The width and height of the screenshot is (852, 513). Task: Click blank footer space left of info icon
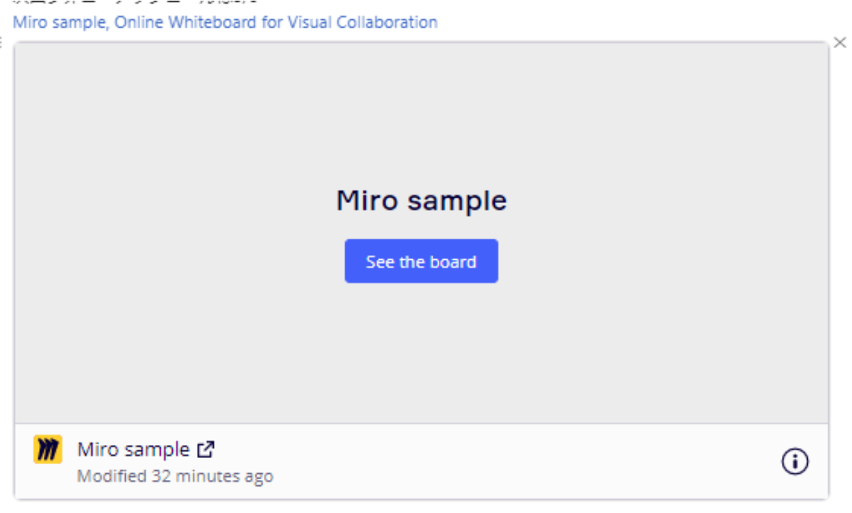click(529, 461)
